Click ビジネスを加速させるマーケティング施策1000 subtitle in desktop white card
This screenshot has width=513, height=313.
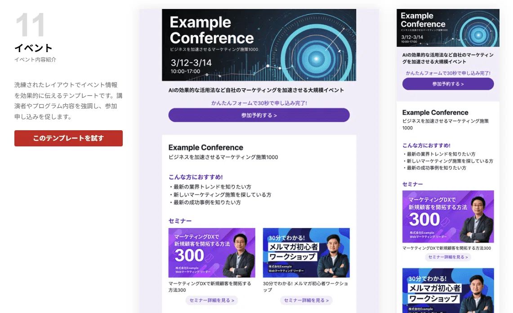pyautogui.click(x=223, y=157)
